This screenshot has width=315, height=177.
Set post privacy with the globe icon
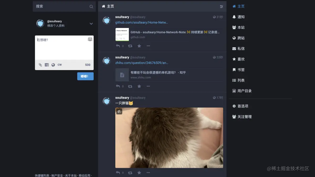[53, 65]
